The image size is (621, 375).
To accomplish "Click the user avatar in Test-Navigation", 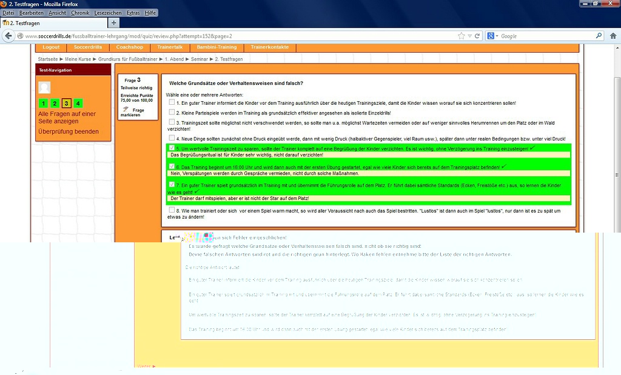I will [x=44, y=87].
